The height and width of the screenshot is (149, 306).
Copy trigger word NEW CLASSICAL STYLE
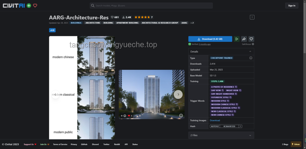coord(235,111)
